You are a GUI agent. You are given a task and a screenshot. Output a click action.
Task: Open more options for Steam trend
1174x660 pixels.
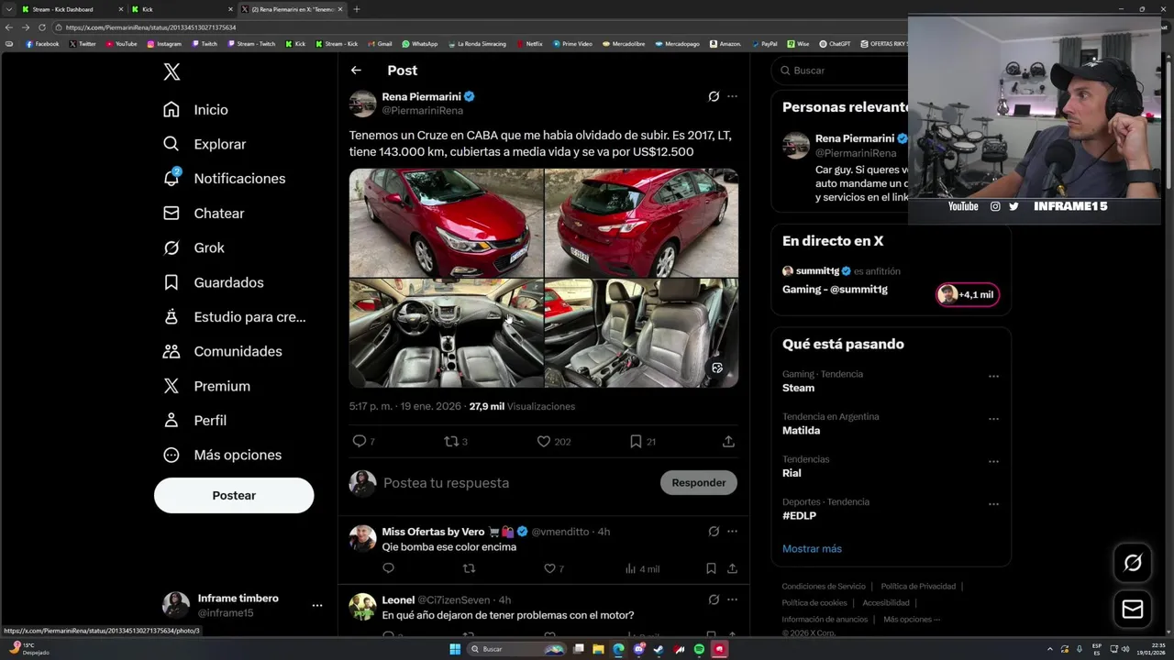point(993,377)
